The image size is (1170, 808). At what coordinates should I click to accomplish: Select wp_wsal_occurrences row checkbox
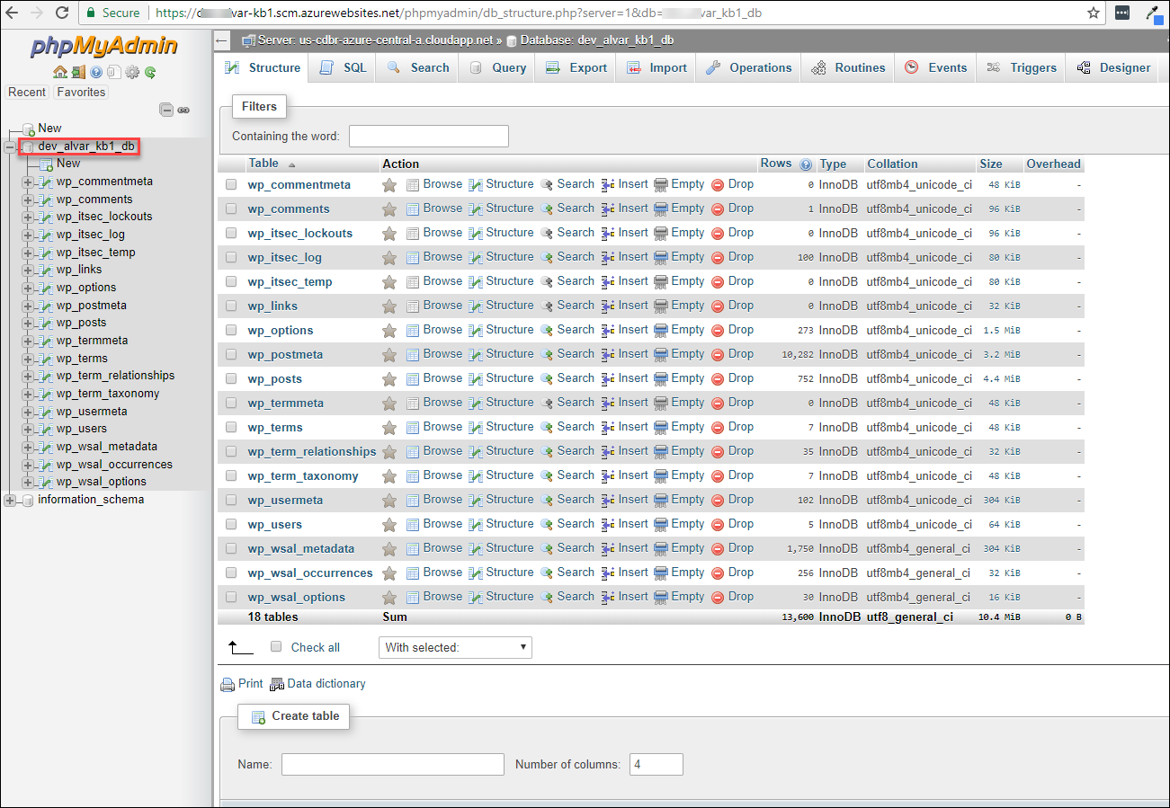click(231, 573)
